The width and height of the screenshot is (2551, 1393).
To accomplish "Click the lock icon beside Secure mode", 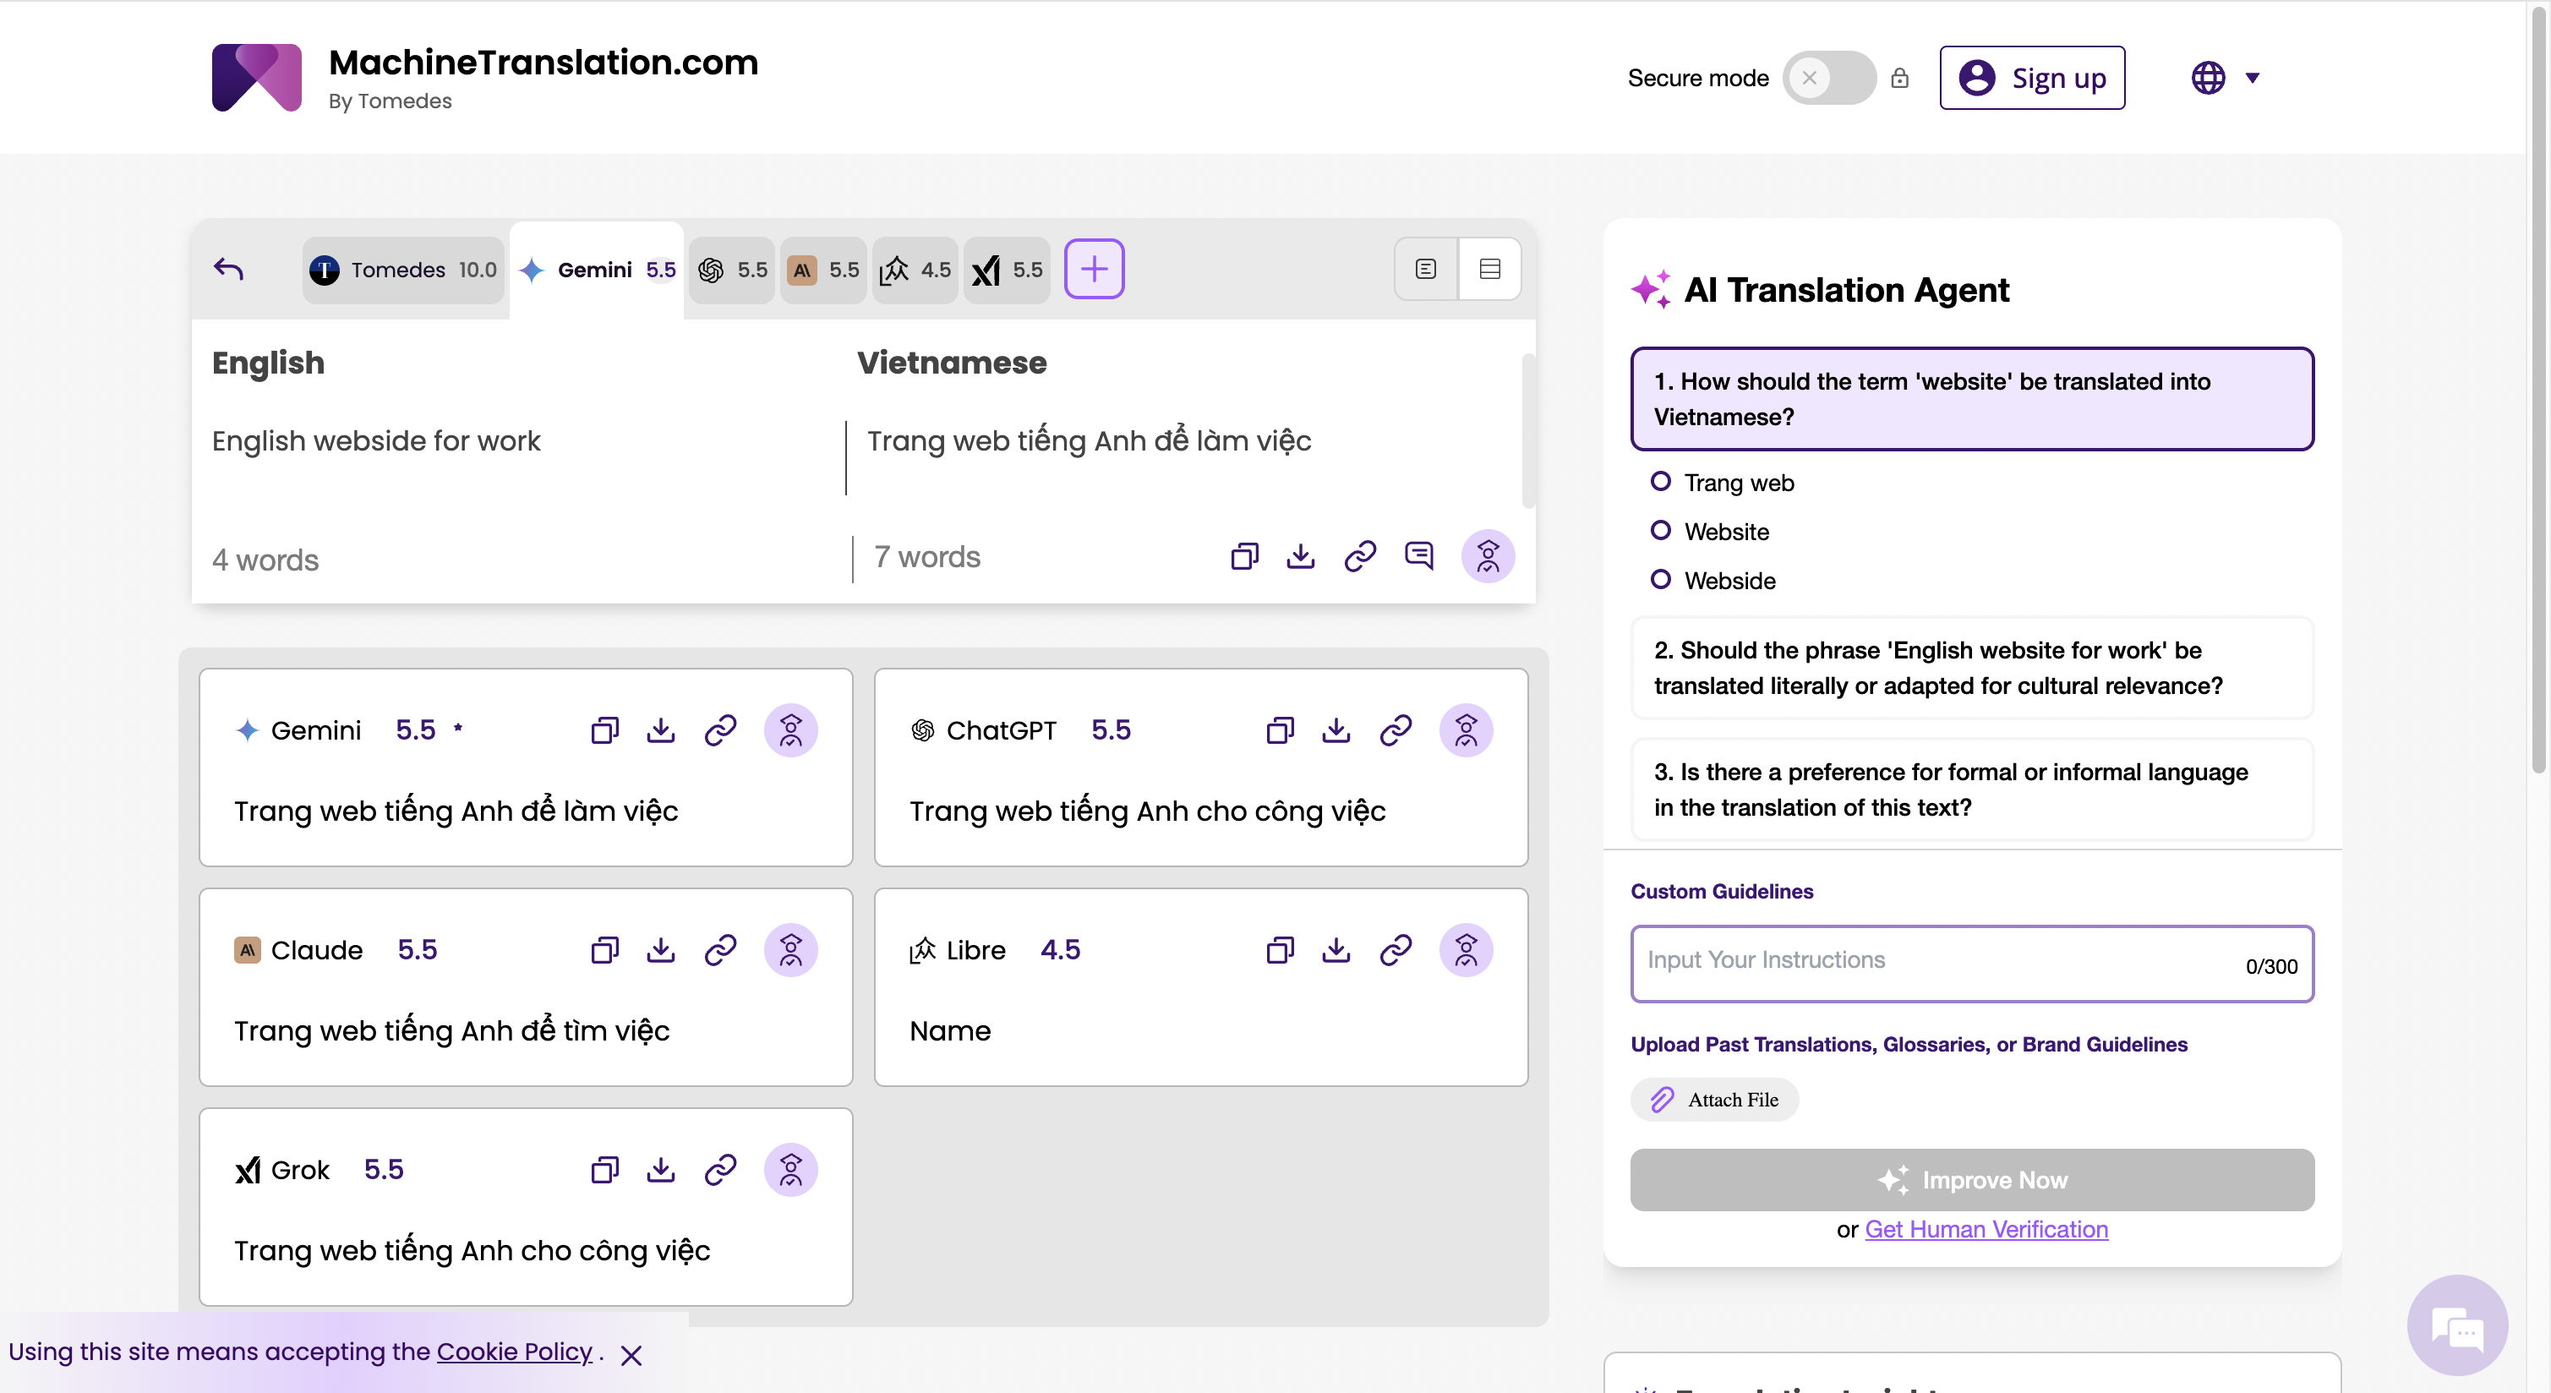I will tap(1899, 77).
